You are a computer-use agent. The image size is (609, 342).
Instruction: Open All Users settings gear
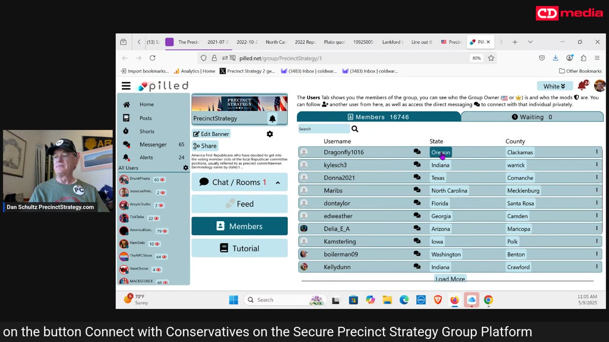click(x=186, y=168)
